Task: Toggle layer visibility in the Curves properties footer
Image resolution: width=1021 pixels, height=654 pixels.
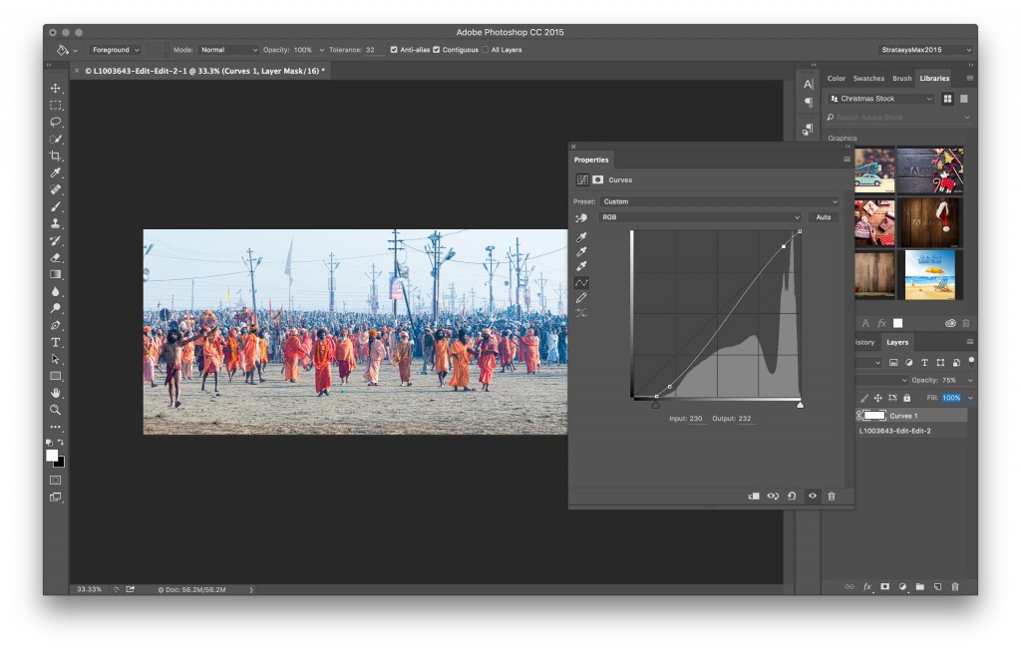Action: [x=811, y=495]
